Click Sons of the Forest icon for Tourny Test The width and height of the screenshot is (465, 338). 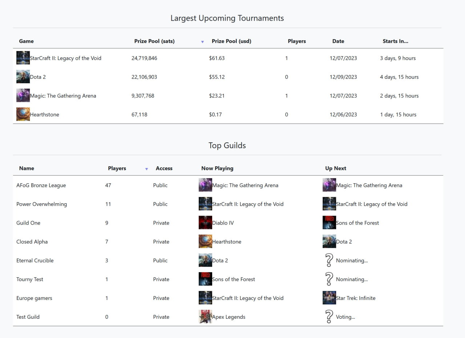tap(205, 279)
